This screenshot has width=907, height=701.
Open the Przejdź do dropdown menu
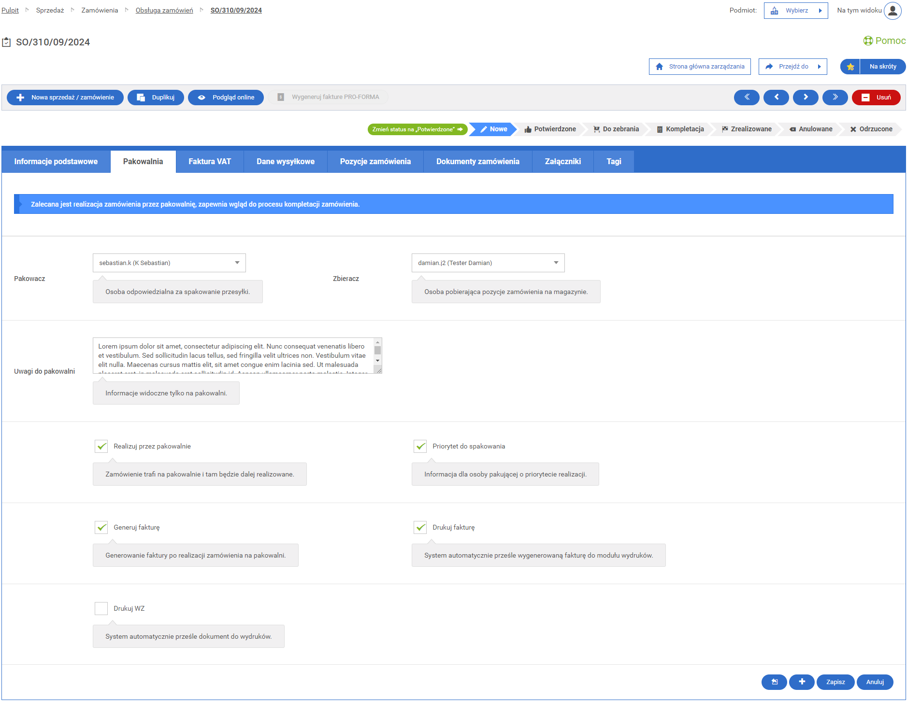coord(793,67)
